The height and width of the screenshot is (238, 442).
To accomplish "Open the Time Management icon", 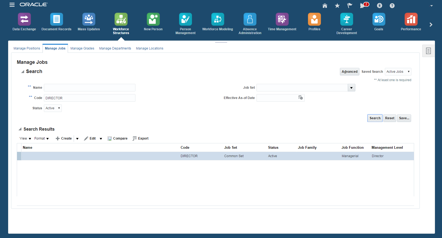I will click(282, 19).
